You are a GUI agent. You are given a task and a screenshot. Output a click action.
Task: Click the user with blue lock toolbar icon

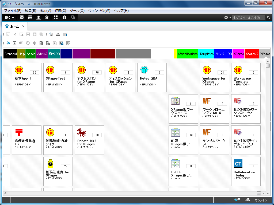tap(62, 43)
